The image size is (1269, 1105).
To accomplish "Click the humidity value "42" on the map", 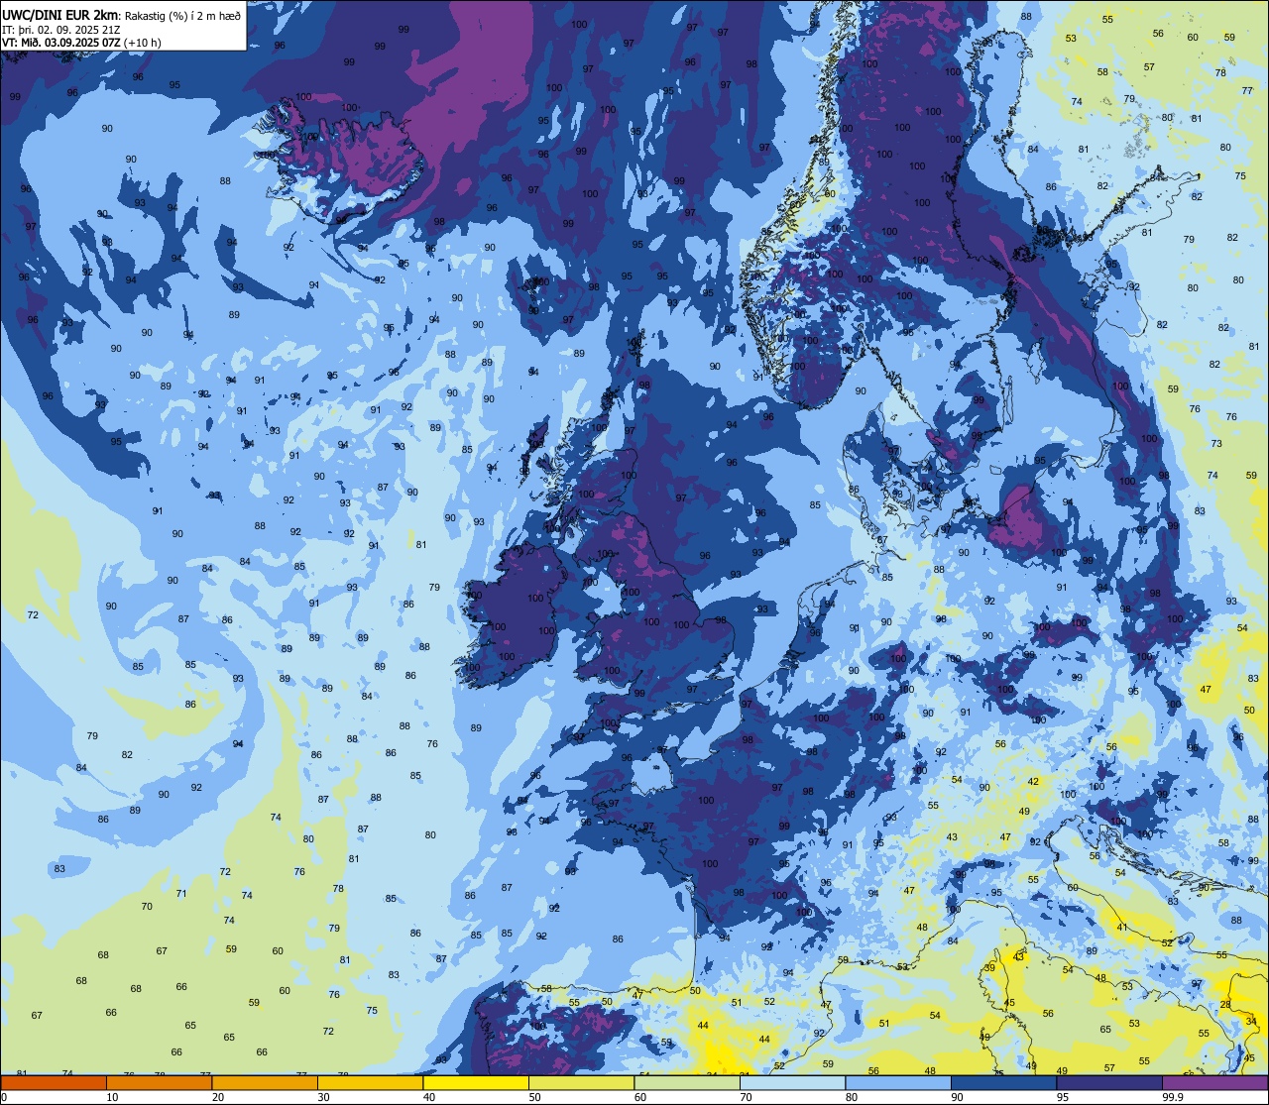I will [x=1033, y=781].
